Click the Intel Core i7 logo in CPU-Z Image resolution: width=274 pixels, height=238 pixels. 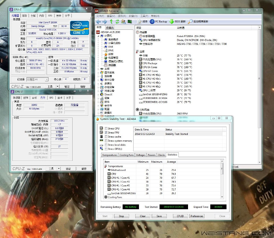[x=80, y=28]
